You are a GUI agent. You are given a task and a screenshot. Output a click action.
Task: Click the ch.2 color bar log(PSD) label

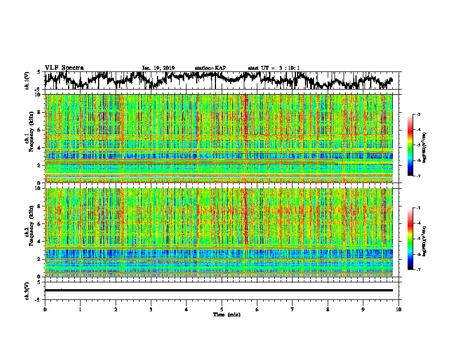[x=424, y=241]
